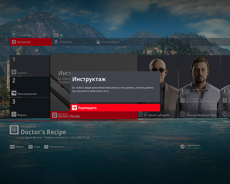This screenshot has height=184, width=230.
Task: Click the F key icon by Пожаловаться
Action: click(46, 147)
